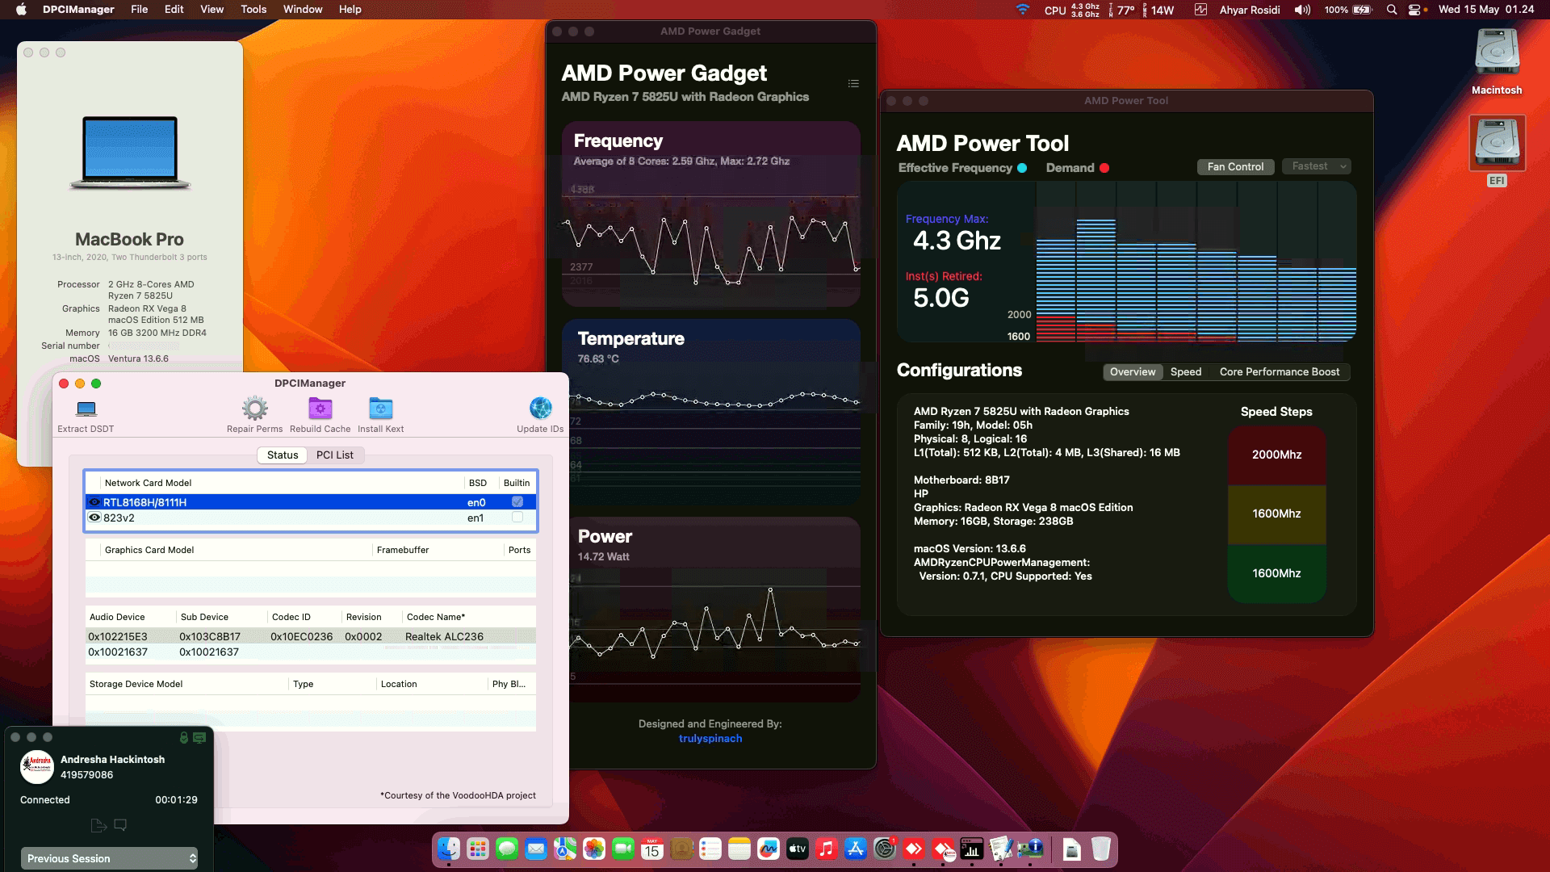Click the Update IDs globe icon
Image resolution: width=1550 pixels, height=872 pixels.
[x=540, y=406]
